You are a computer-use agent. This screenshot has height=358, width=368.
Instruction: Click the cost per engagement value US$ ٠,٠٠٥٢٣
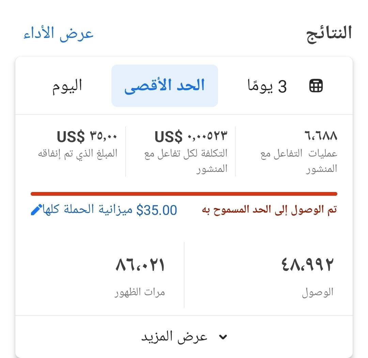click(x=191, y=137)
